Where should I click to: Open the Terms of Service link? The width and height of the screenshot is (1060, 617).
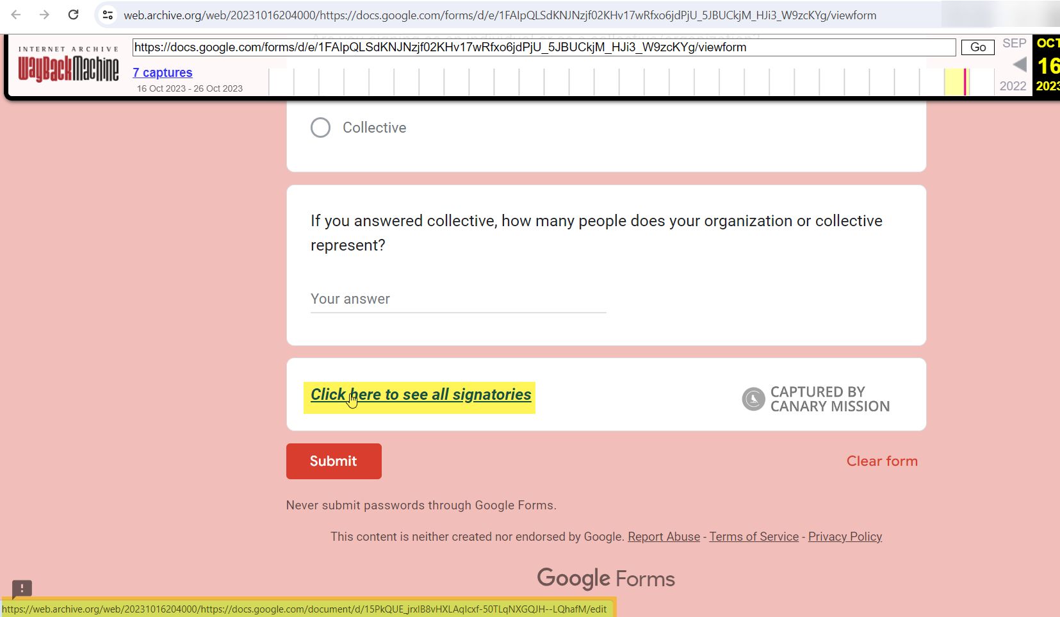click(x=754, y=537)
